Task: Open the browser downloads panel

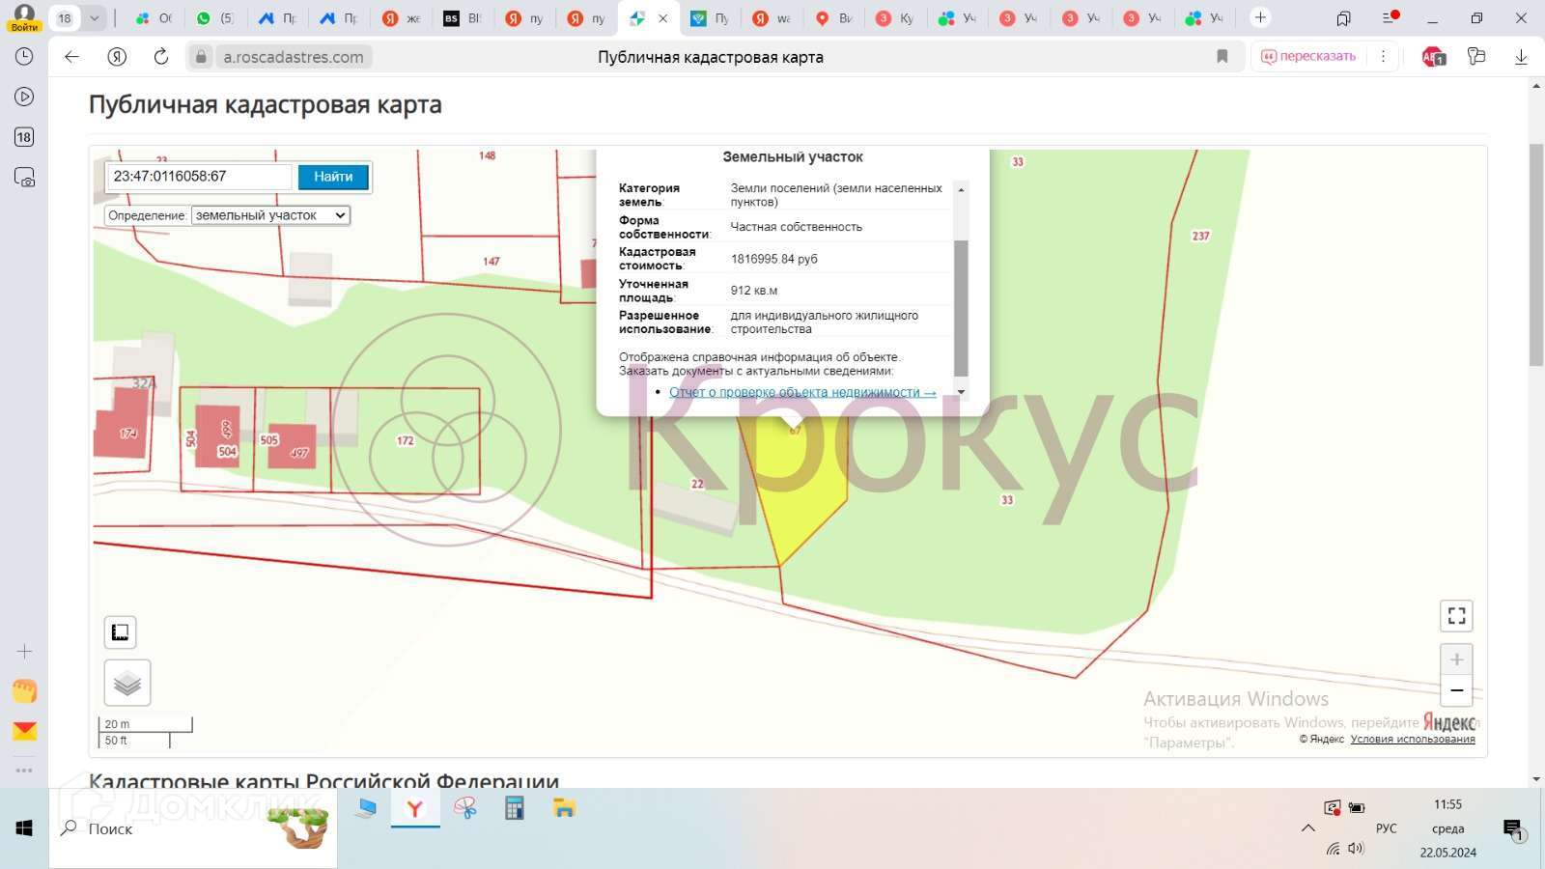Action: [1521, 57]
